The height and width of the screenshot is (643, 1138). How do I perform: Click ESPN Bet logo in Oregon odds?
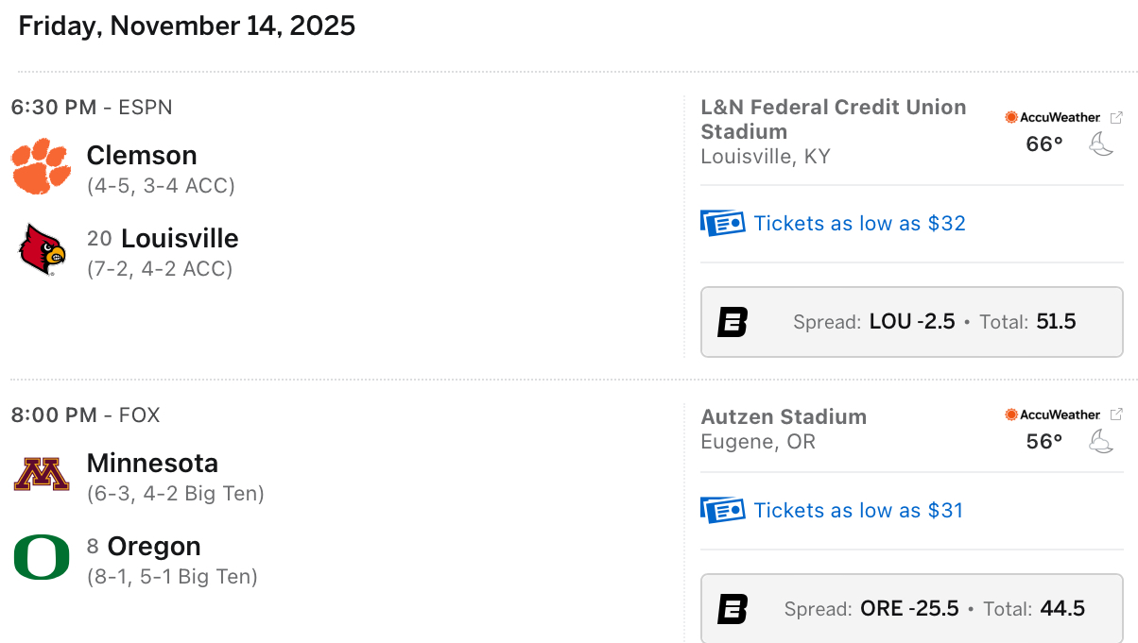[x=733, y=609]
